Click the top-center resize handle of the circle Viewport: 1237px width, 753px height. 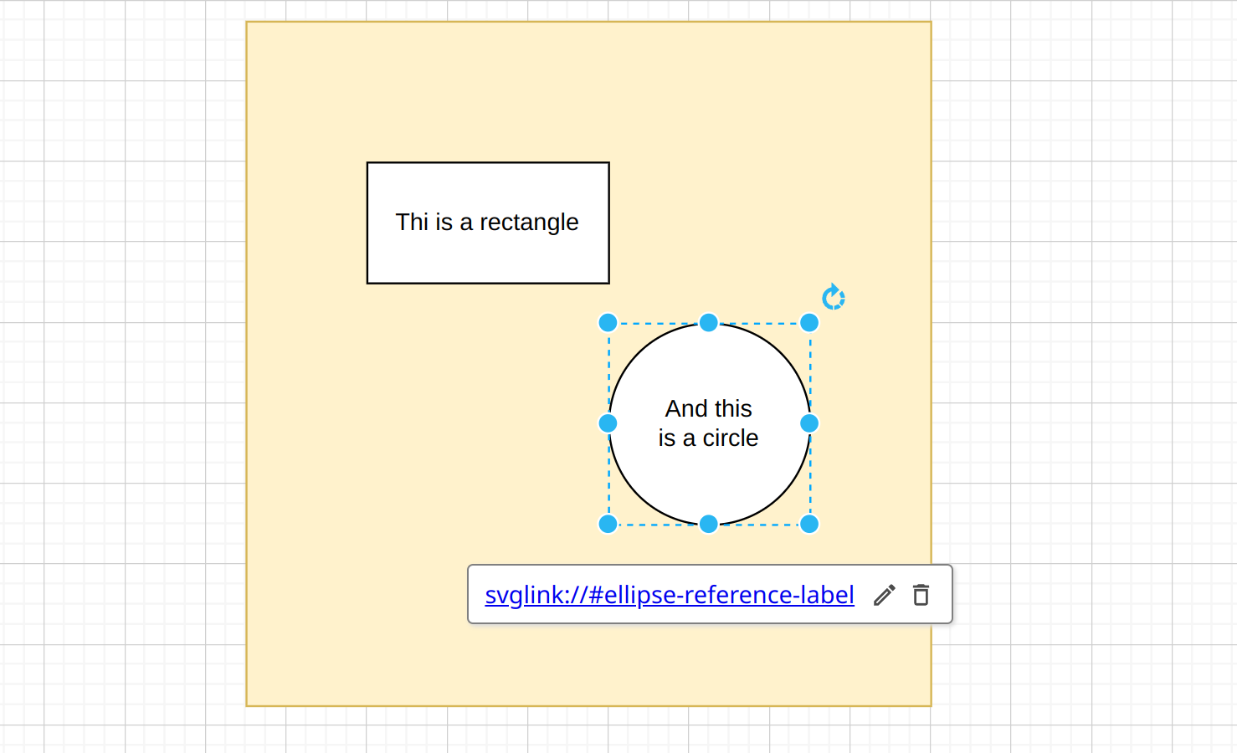709,322
